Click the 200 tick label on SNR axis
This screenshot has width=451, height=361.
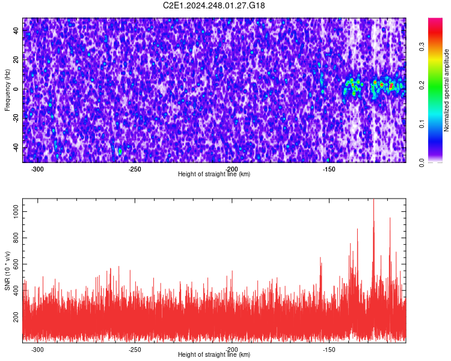tap(16, 317)
